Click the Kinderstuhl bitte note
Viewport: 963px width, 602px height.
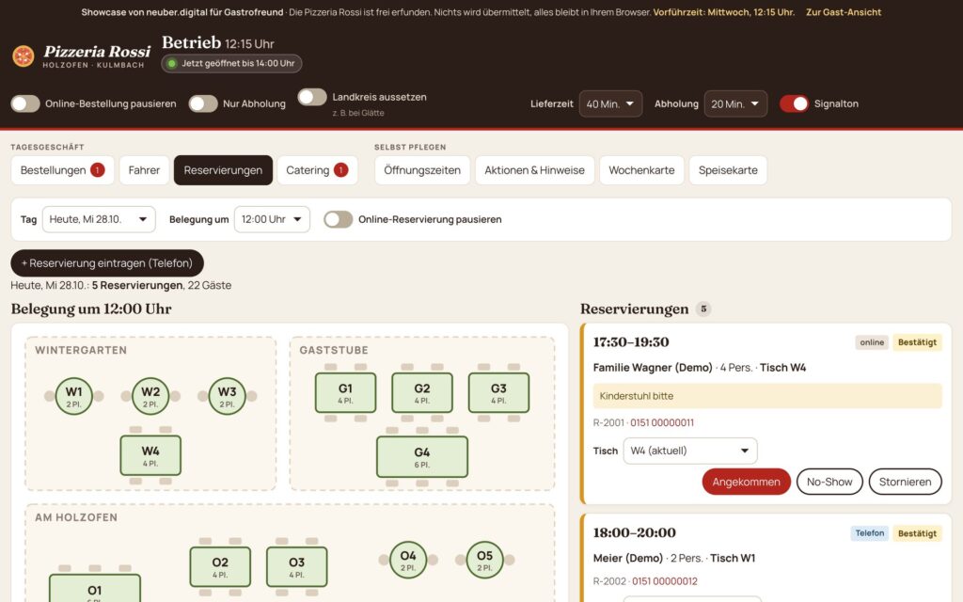pyautogui.click(x=767, y=396)
